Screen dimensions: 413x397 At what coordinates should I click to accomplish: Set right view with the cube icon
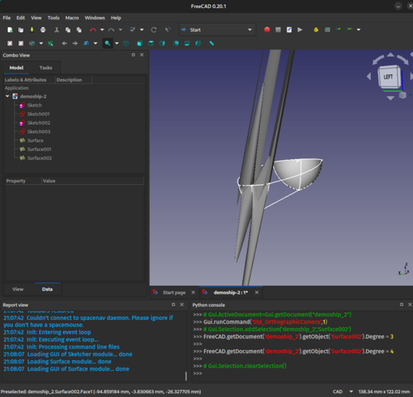coord(162,43)
